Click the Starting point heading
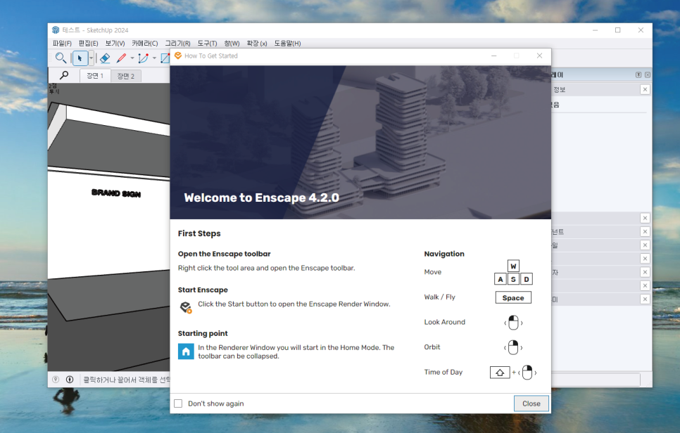This screenshot has width=680, height=433. click(203, 333)
